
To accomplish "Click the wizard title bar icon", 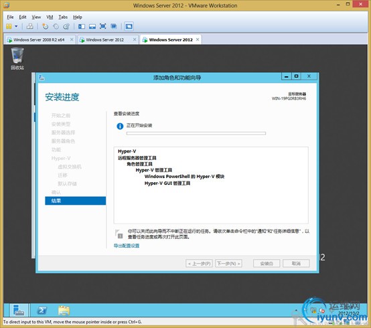I will (42, 78).
